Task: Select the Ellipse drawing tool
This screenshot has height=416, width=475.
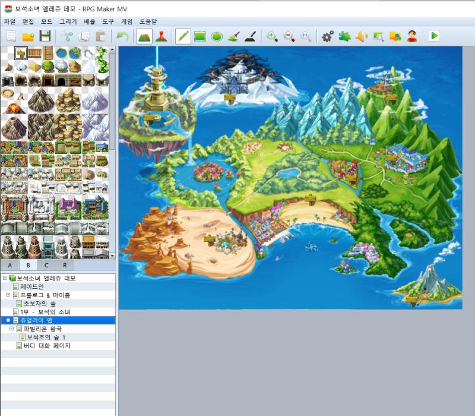Action: coord(217,36)
